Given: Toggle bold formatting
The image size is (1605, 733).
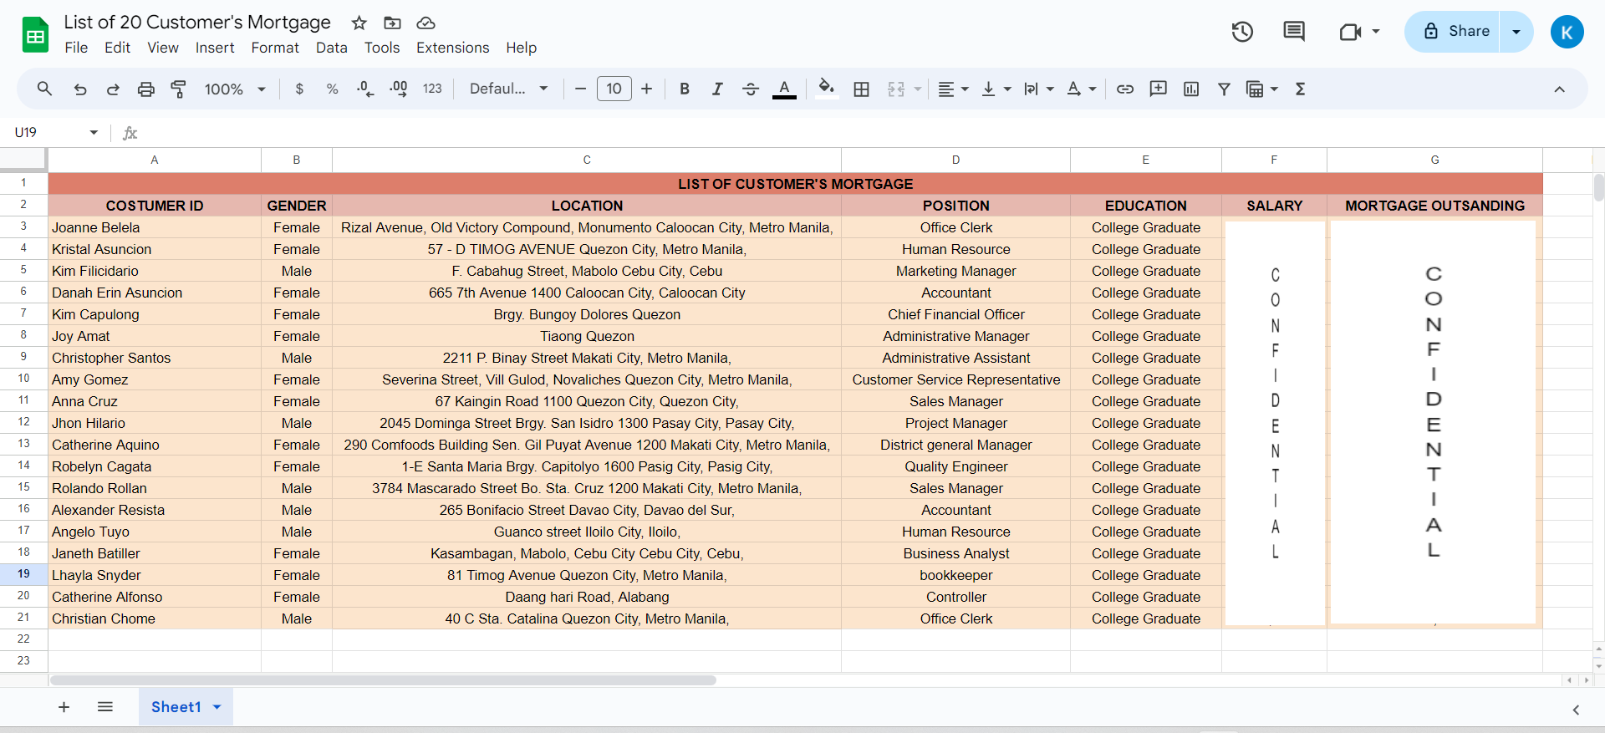Looking at the screenshot, I should 685,89.
